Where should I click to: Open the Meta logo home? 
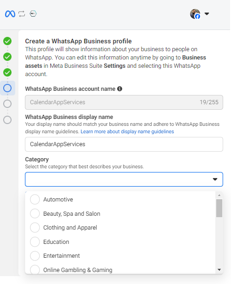[10, 14]
